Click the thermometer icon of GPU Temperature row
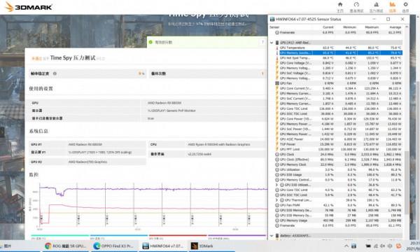 coord(277,48)
